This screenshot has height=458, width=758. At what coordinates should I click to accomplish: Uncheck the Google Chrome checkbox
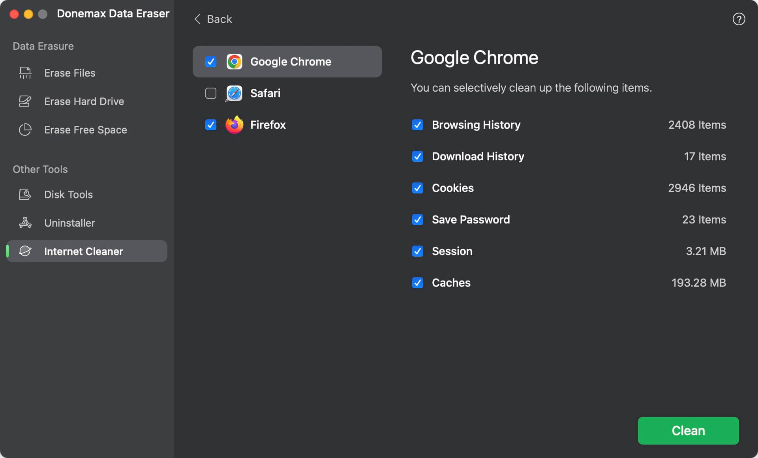pos(211,62)
